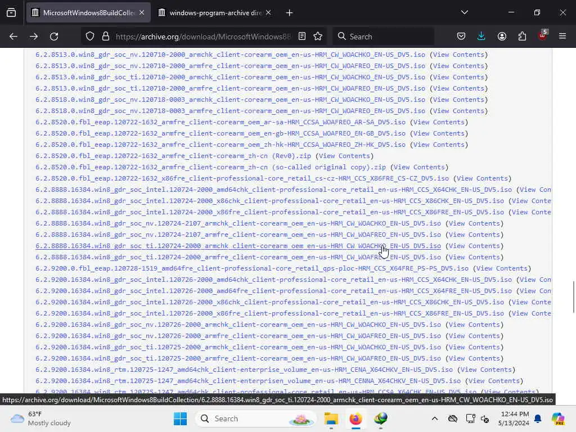This screenshot has width=576, height=432.
Task: Open Copilot preview icon in taskbar
Action: pyautogui.click(x=558, y=418)
